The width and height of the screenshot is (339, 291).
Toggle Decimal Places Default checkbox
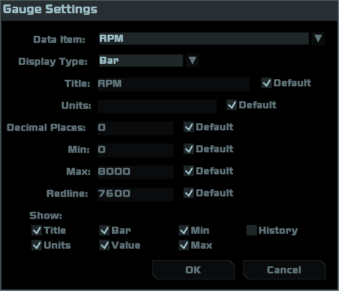click(189, 127)
